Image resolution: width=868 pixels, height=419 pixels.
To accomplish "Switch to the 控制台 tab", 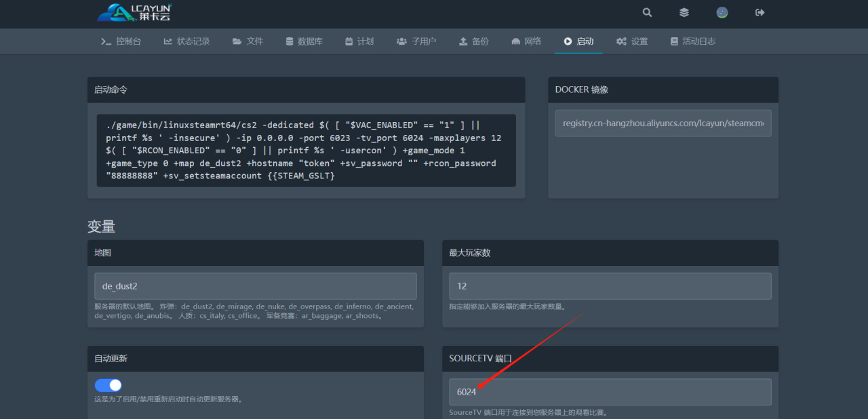I will [x=121, y=41].
